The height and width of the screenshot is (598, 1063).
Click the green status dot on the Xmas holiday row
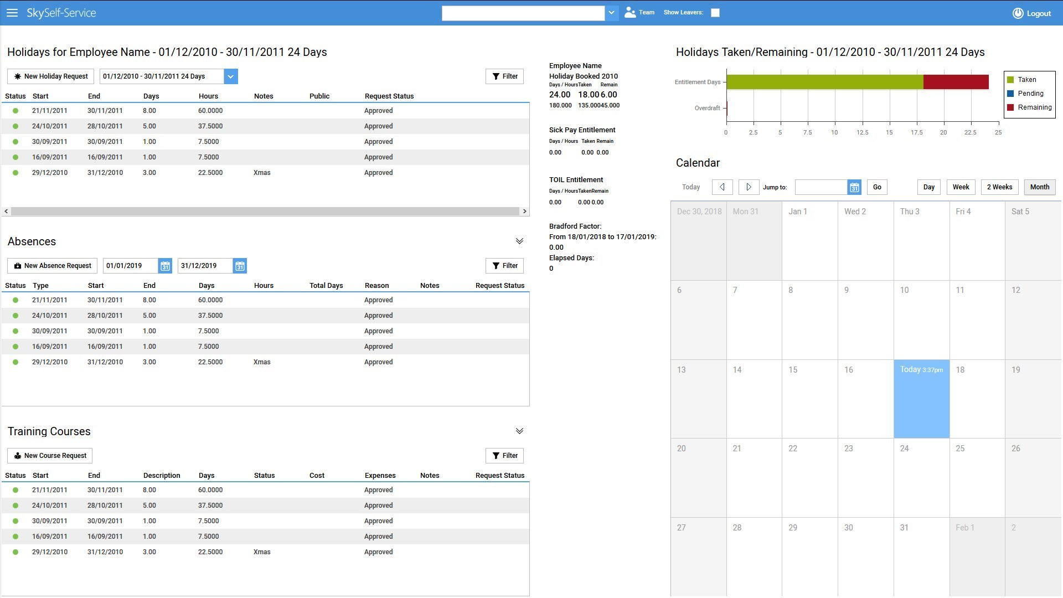tap(15, 173)
